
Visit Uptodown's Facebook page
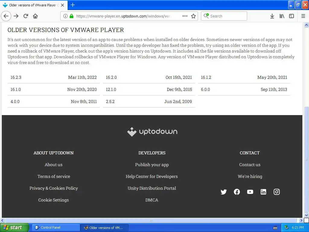coord(237,192)
